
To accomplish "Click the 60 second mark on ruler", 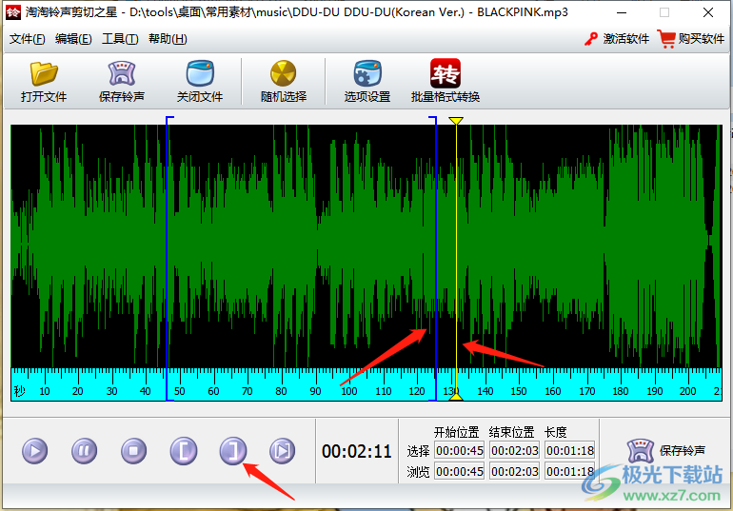I will (213, 391).
